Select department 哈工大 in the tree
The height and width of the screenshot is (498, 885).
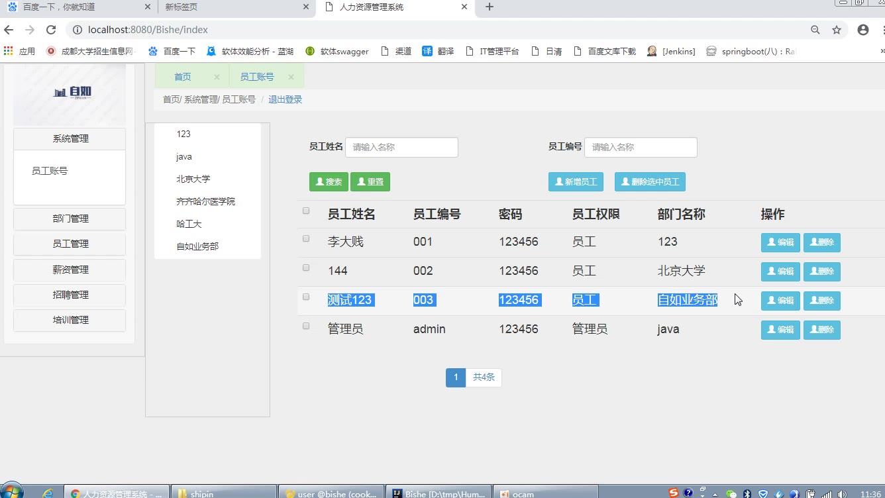(189, 224)
